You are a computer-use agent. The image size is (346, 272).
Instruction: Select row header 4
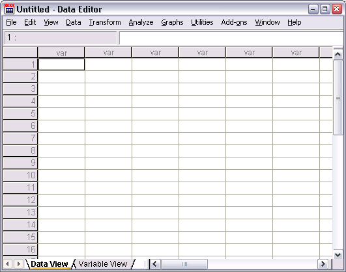(x=20, y=102)
